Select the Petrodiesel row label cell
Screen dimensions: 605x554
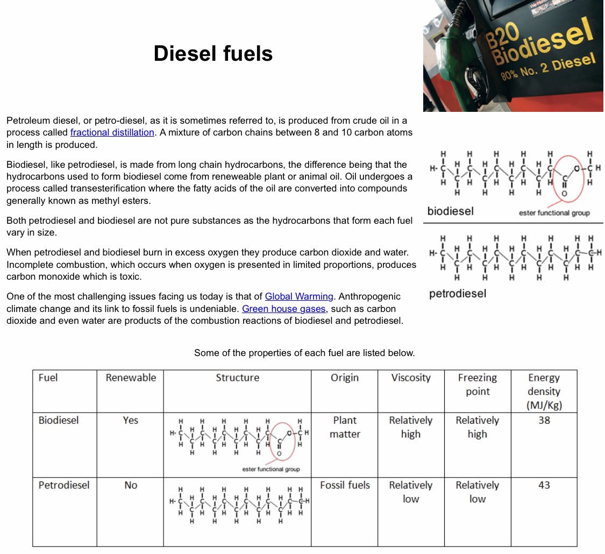(65, 512)
